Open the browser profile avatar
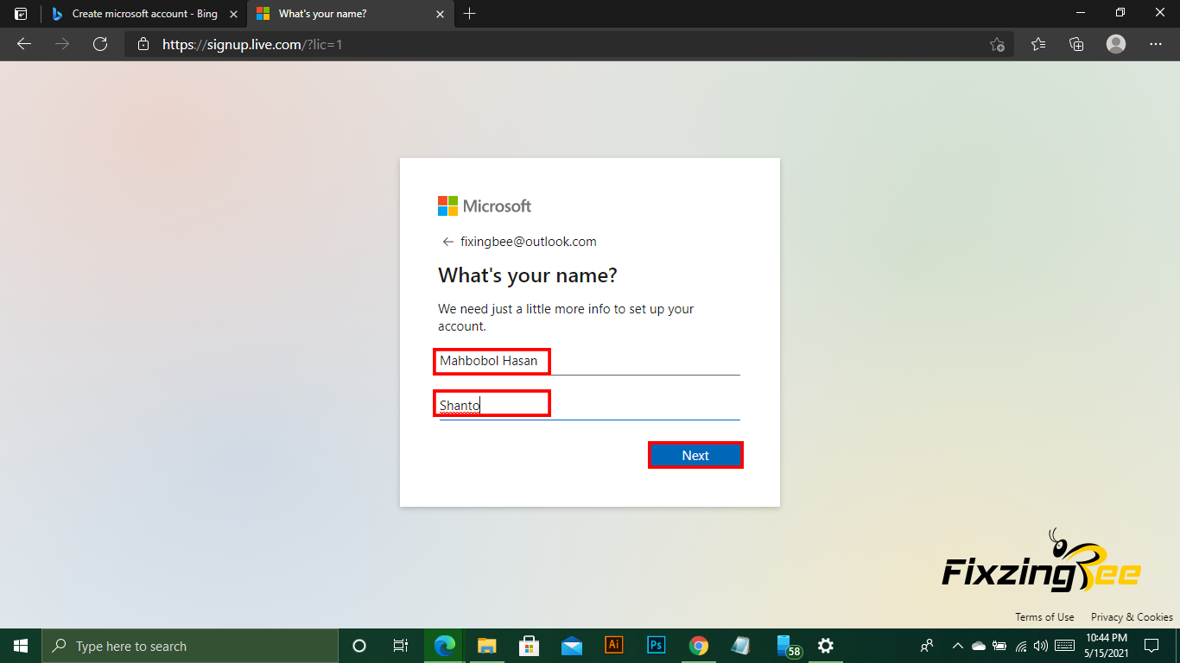The image size is (1180, 663). tap(1116, 44)
